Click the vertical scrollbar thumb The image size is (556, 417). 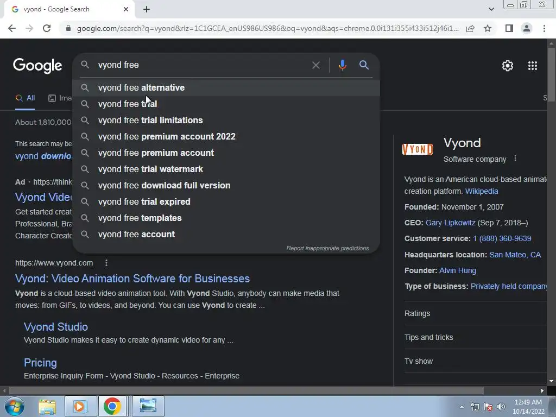pos(551,74)
